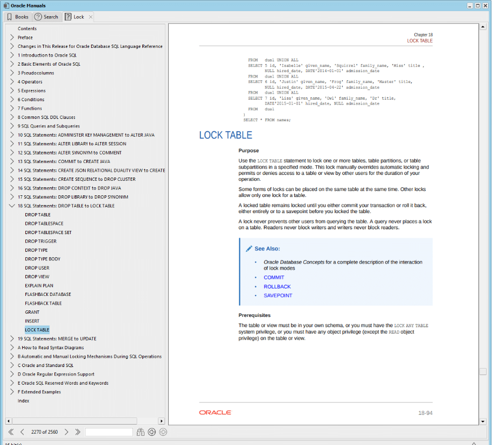Expand 'F Extended Examples' appendix
Screen dimensions: 492x445
(x=12, y=392)
